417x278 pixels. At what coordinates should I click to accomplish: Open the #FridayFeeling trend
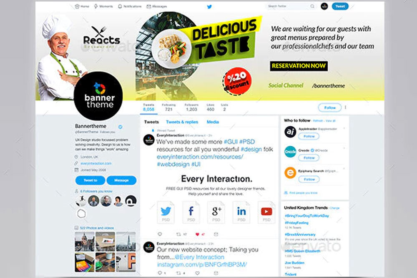pos(296,223)
